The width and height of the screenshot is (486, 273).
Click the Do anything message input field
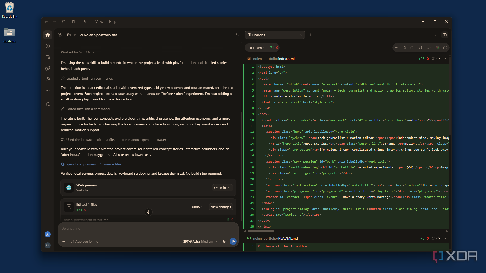[x=148, y=228]
